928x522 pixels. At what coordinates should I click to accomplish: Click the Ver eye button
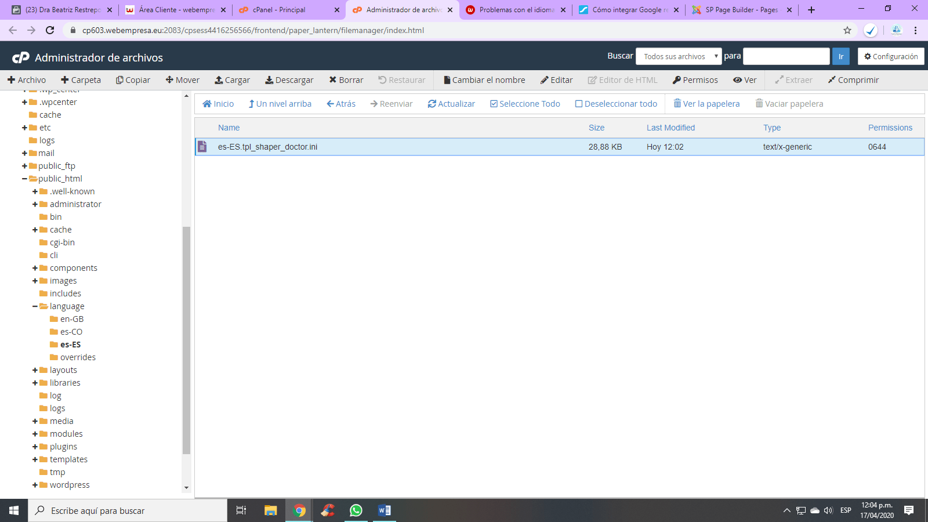(x=745, y=80)
